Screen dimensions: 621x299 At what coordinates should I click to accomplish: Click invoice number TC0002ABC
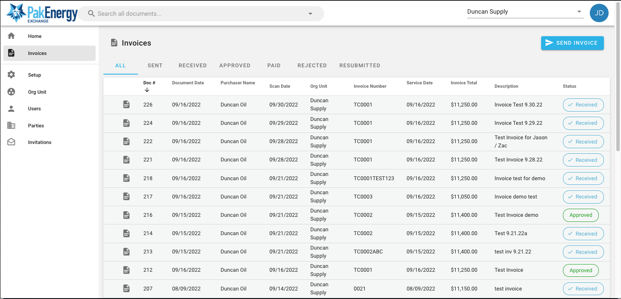click(x=368, y=252)
